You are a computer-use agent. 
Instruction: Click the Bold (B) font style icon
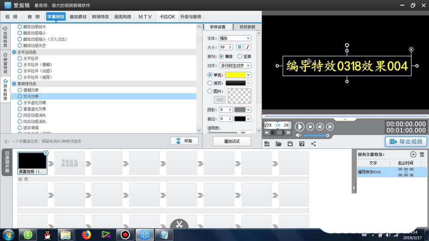(x=239, y=47)
